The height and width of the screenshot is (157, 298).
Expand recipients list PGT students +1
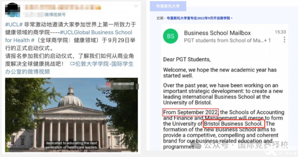pos(227,40)
